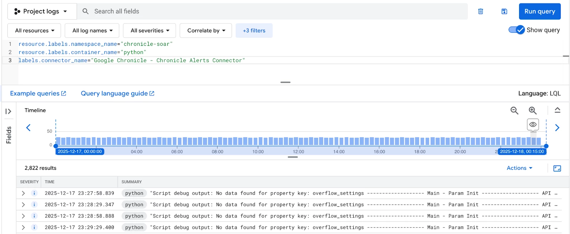
Task: Click python chip in 23:27:58.839 row
Action: coord(134,193)
